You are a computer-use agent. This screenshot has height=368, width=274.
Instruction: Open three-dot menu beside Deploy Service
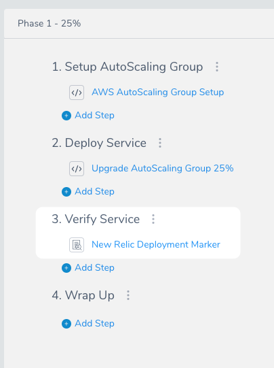160,143
